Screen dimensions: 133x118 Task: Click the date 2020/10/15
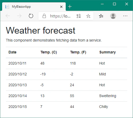[17, 107]
